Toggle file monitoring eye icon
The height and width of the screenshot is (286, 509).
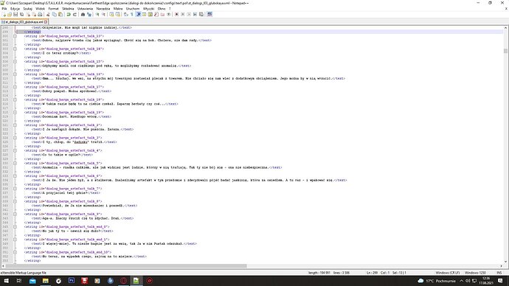[x=169, y=15]
